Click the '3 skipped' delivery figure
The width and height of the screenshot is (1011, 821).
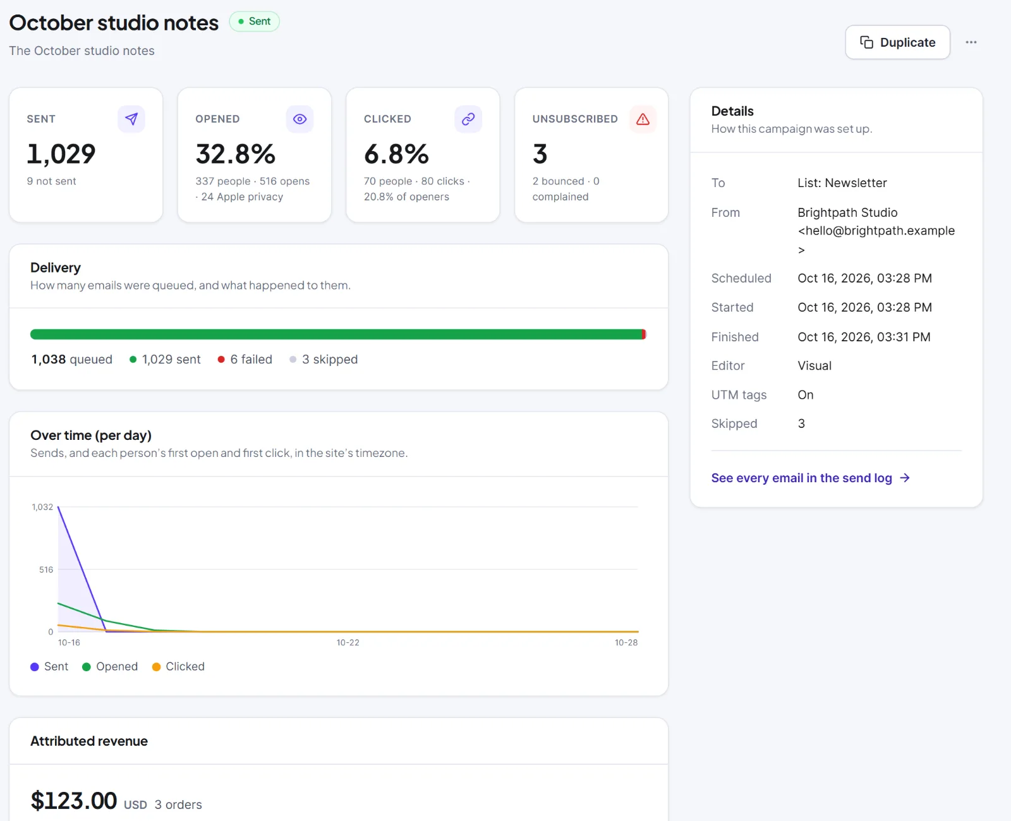pos(324,360)
